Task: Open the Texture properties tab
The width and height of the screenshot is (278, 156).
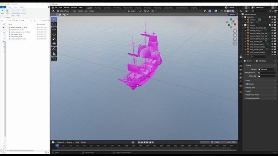Action: tap(241, 92)
